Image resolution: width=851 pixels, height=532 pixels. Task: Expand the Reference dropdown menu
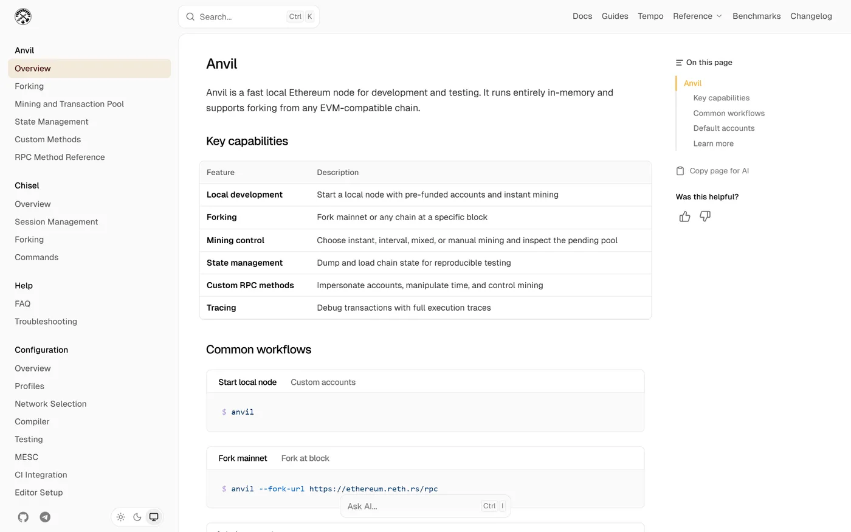click(x=697, y=16)
